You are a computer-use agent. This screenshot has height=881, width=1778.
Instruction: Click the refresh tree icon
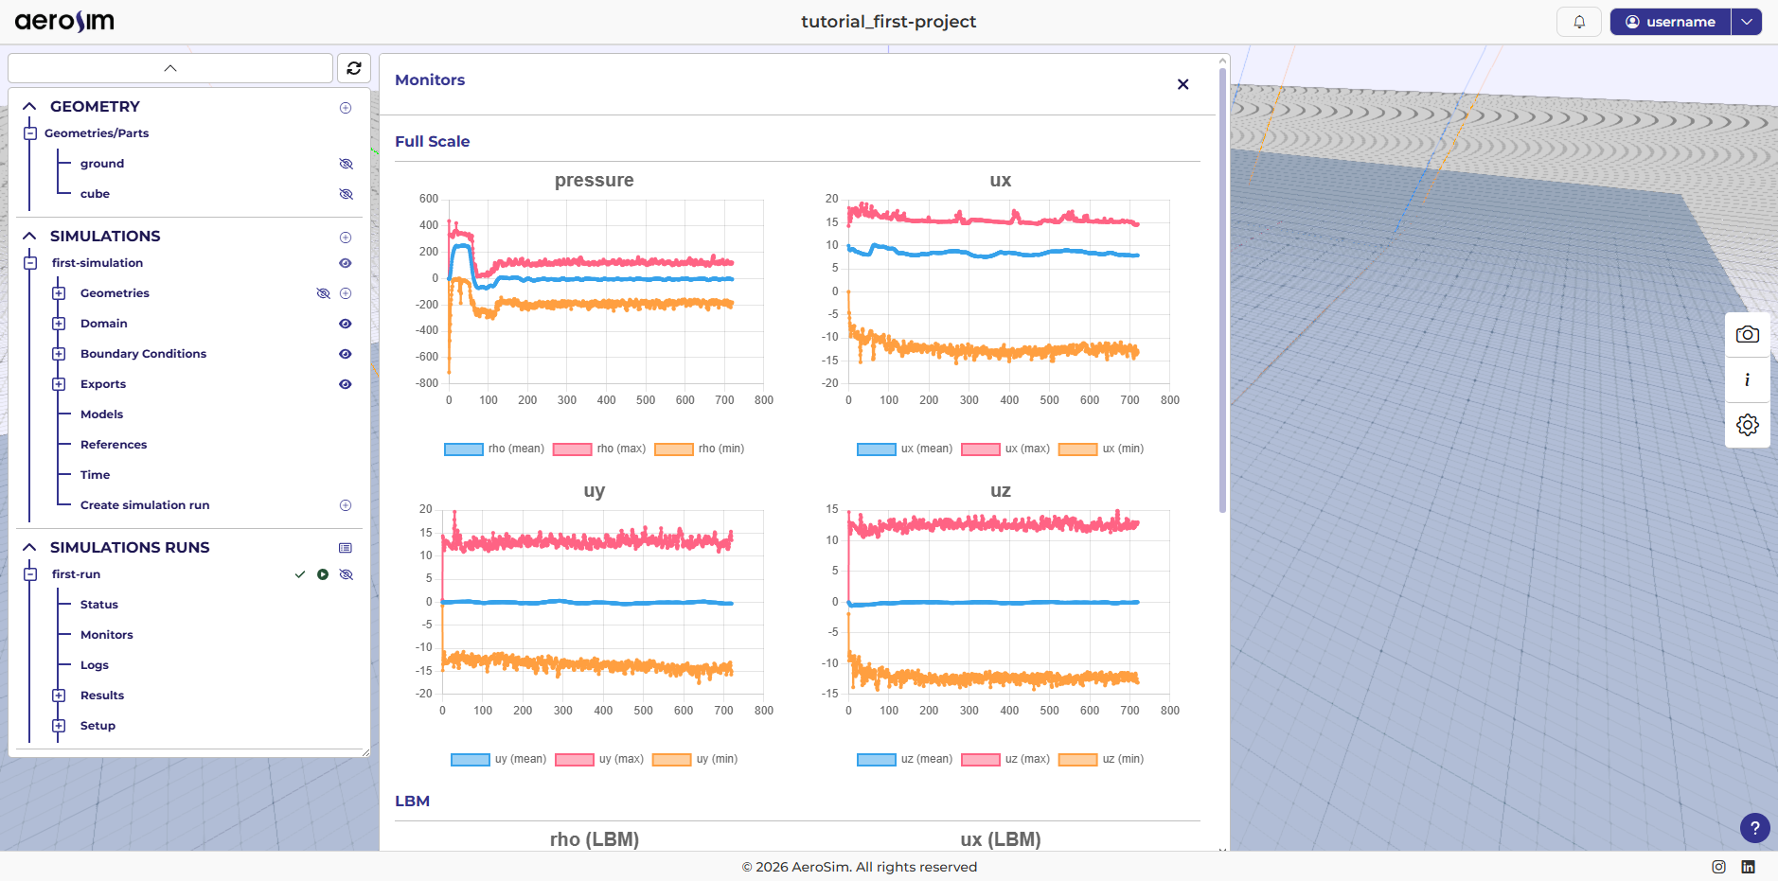coord(354,68)
